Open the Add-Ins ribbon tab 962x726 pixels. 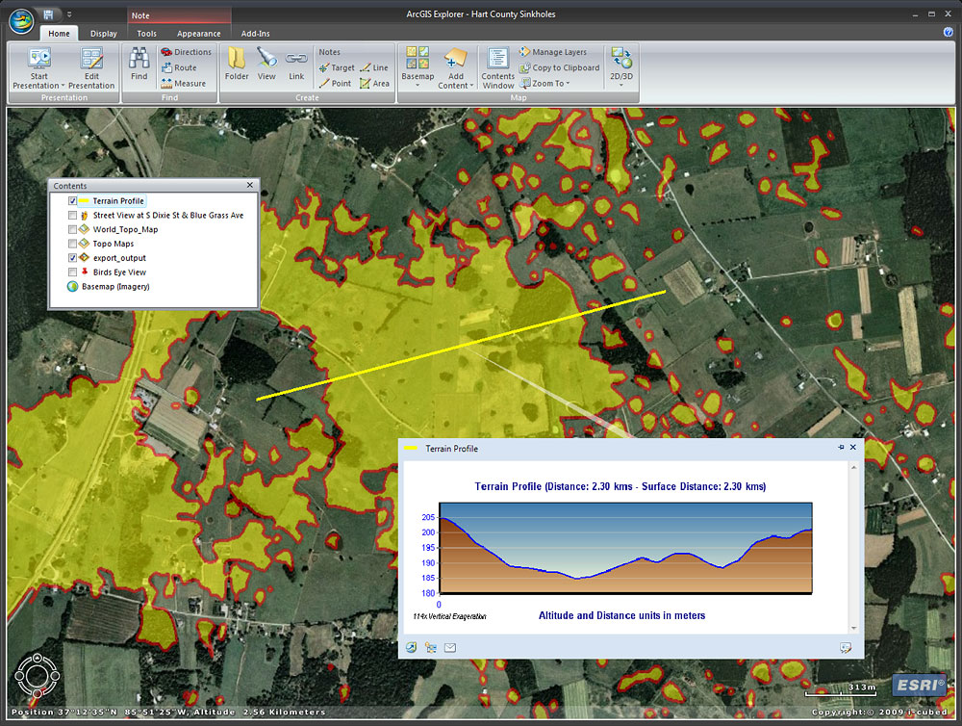(x=255, y=33)
